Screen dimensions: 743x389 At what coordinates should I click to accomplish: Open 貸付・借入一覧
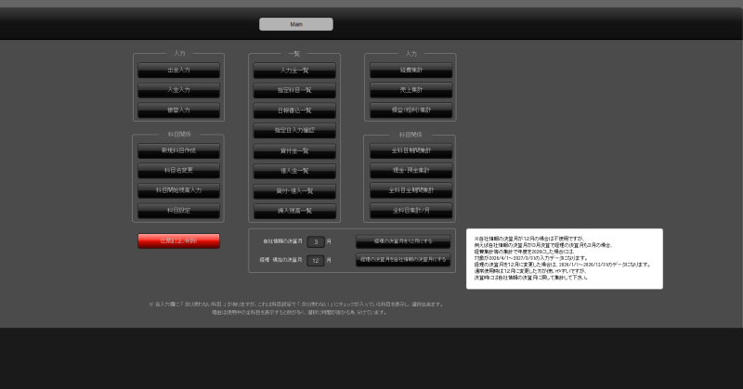click(x=294, y=191)
